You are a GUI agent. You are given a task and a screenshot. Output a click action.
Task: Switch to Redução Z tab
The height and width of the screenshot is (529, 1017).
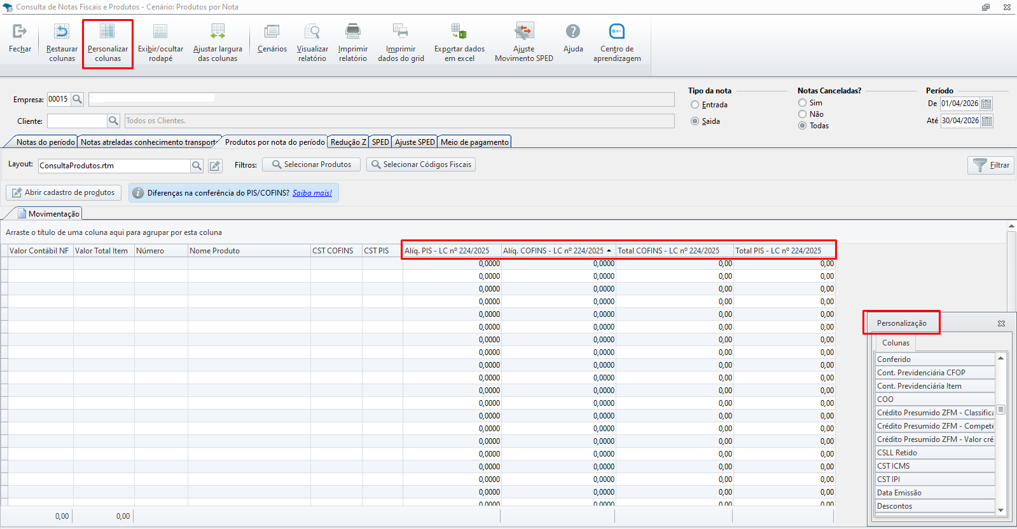click(348, 142)
